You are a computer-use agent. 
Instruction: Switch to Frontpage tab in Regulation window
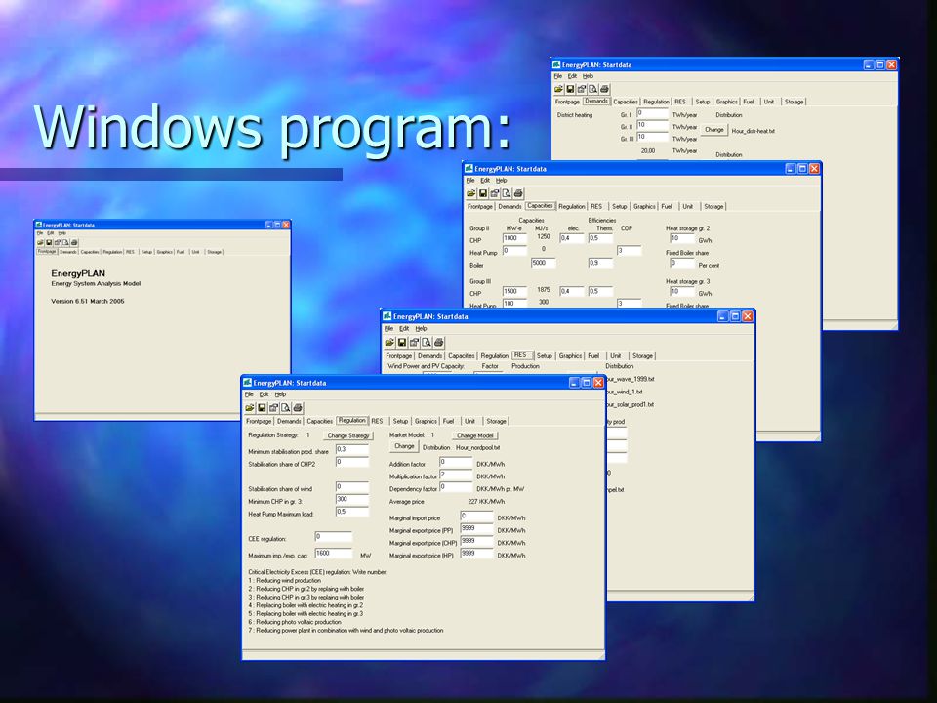pos(259,421)
